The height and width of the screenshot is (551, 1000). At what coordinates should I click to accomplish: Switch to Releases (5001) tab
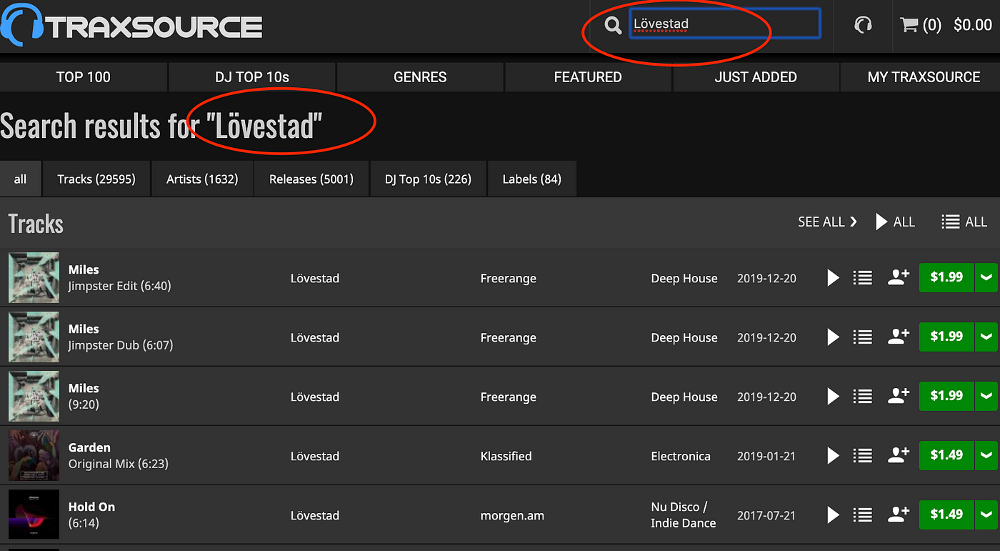click(311, 179)
